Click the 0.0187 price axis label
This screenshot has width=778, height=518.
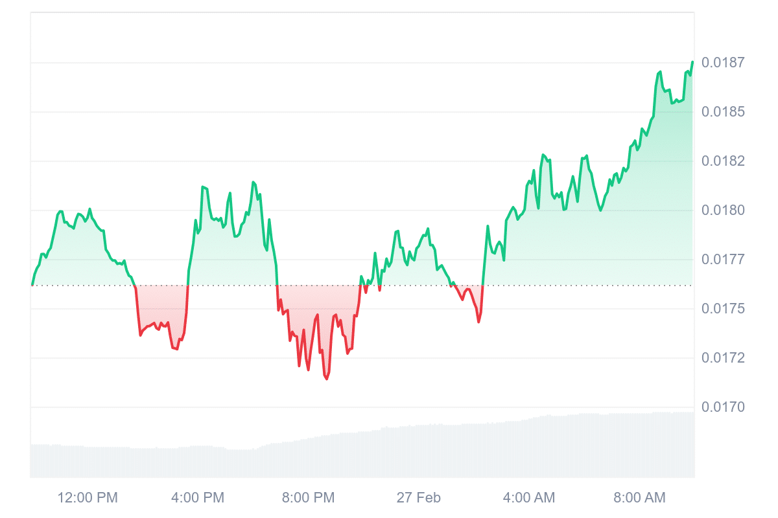(723, 63)
